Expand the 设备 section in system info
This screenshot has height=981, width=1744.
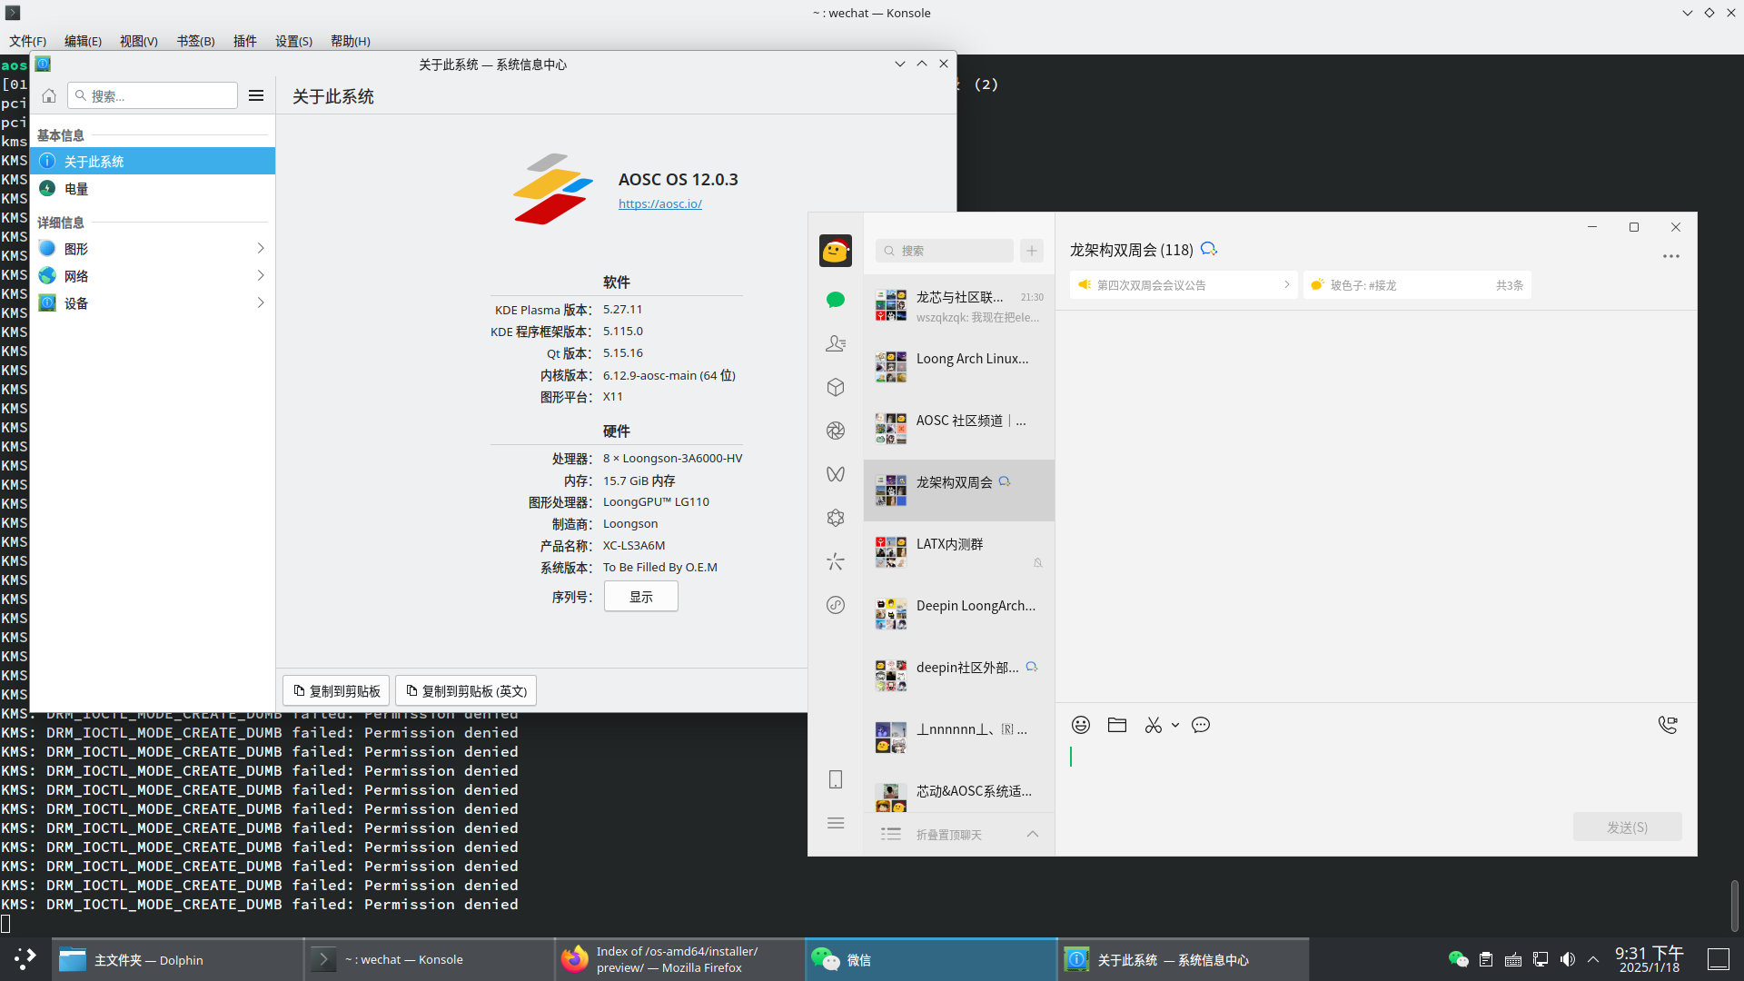point(261,302)
